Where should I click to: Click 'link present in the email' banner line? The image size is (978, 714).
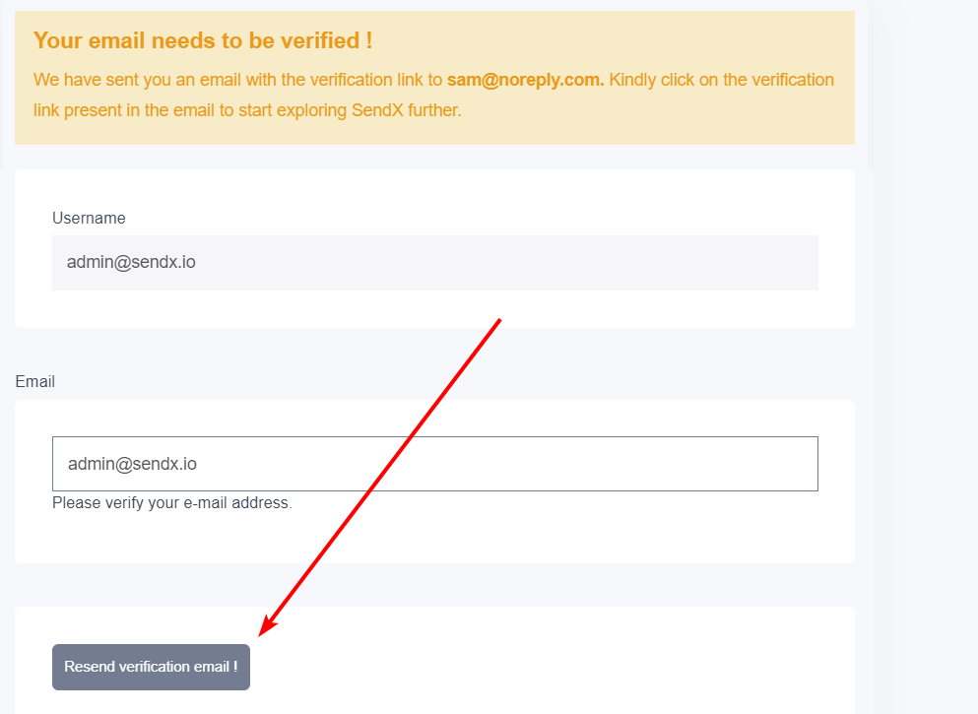[247, 110]
